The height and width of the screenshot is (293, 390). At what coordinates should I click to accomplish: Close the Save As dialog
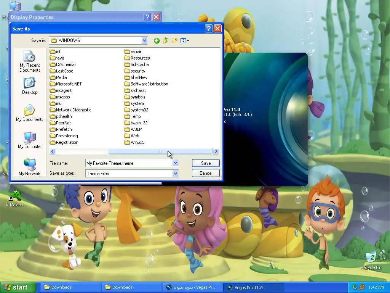[217, 28]
